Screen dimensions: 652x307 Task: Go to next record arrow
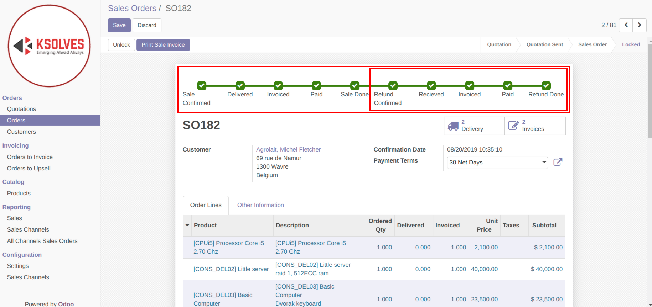[x=640, y=25]
